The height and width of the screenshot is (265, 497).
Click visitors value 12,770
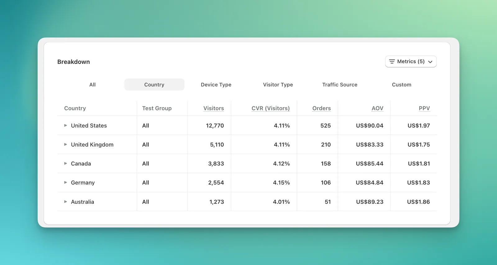tap(215, 126)
